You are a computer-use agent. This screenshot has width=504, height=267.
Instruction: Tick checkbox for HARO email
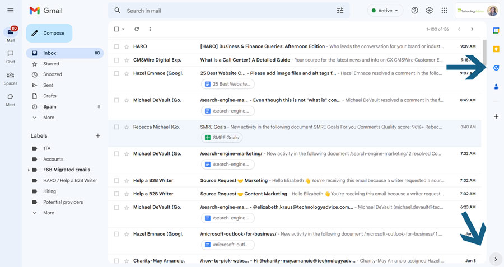tap(116, 46)
